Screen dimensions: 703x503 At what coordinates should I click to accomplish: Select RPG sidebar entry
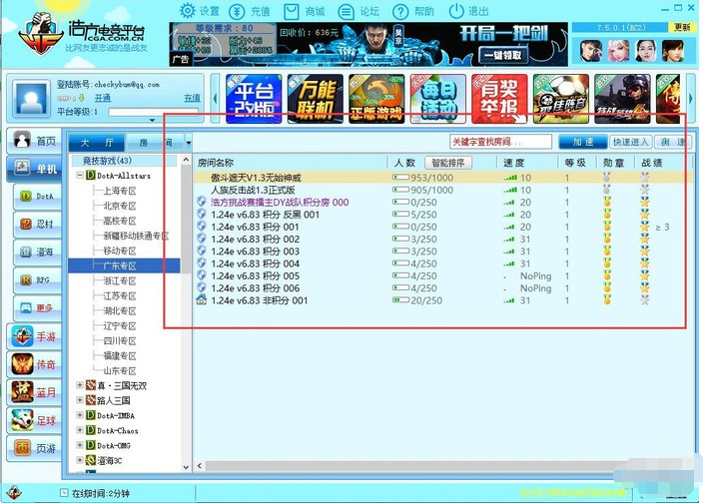38,279
